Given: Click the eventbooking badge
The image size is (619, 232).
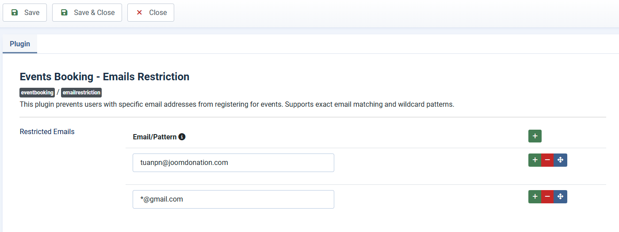Looking at the screenshot, I should pos(37,93).
